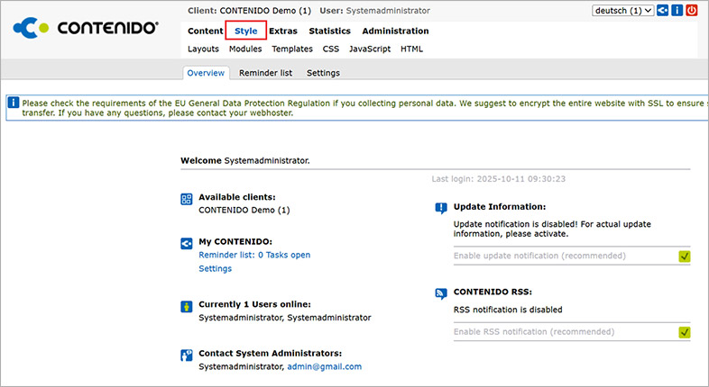
Task: Click Welcome Systemadministrator heading
Action: click(245, 160)
